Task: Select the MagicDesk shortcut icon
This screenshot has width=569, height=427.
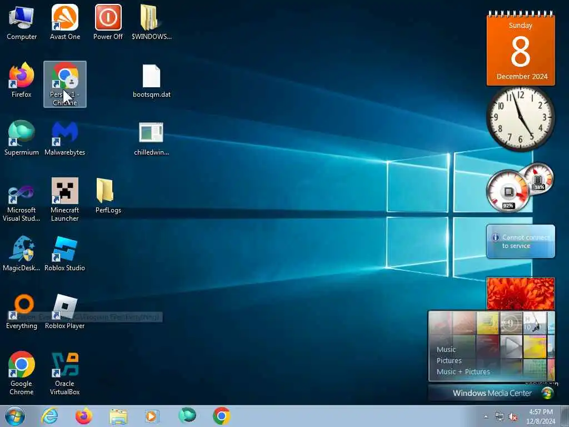Action: click(x=22, y=254)
